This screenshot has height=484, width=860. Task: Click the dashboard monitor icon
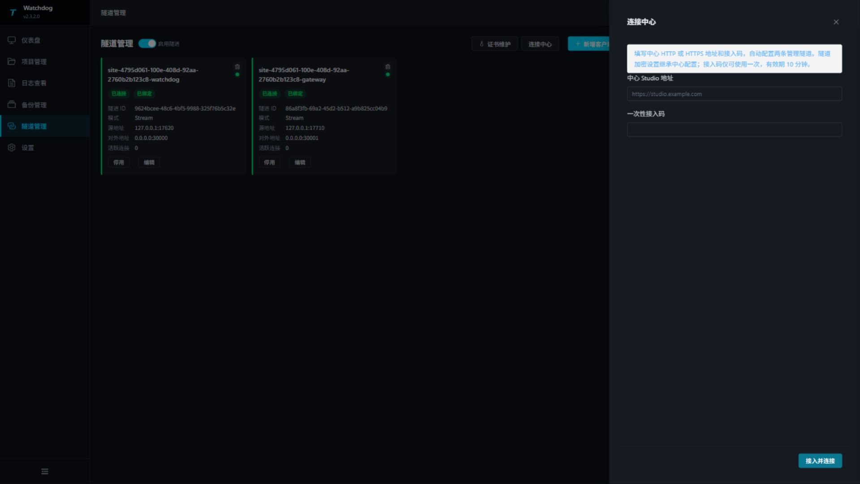point(12,40)
